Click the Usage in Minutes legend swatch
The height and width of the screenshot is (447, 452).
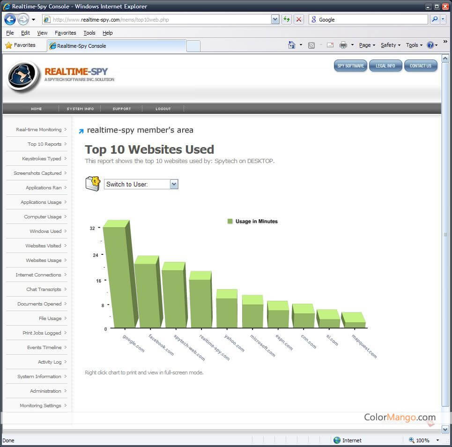[x=230, y=221]
